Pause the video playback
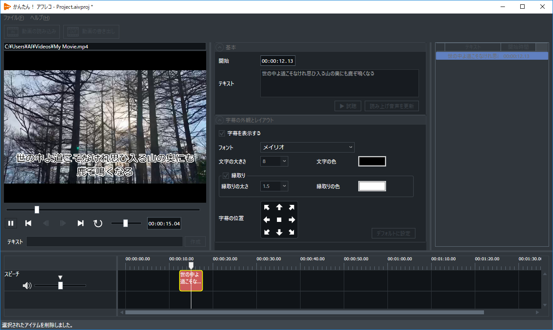The height and width of the screenshot is (330, 553). point(11,223)
